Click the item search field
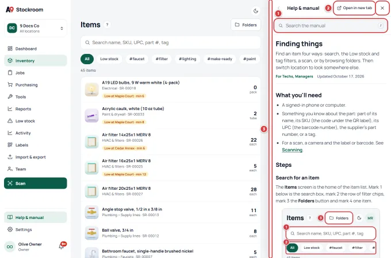Image resolution: width=391 pixels, height=258 pixels. click(171, 42)
